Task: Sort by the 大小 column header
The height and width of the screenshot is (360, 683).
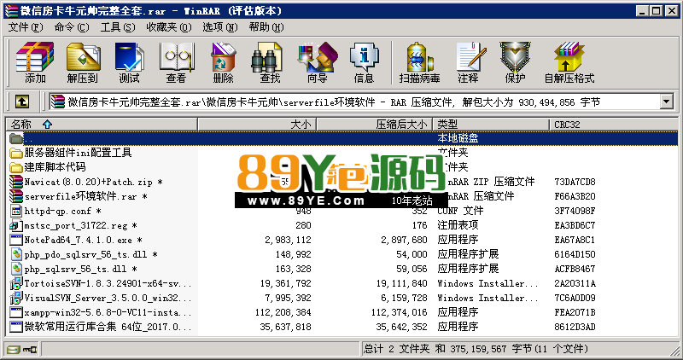Action: click(257, 125)
